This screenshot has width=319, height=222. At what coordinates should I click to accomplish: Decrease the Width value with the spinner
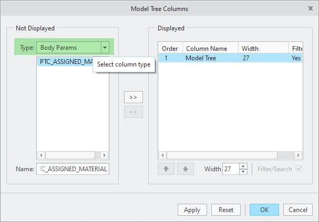(243, 172)
